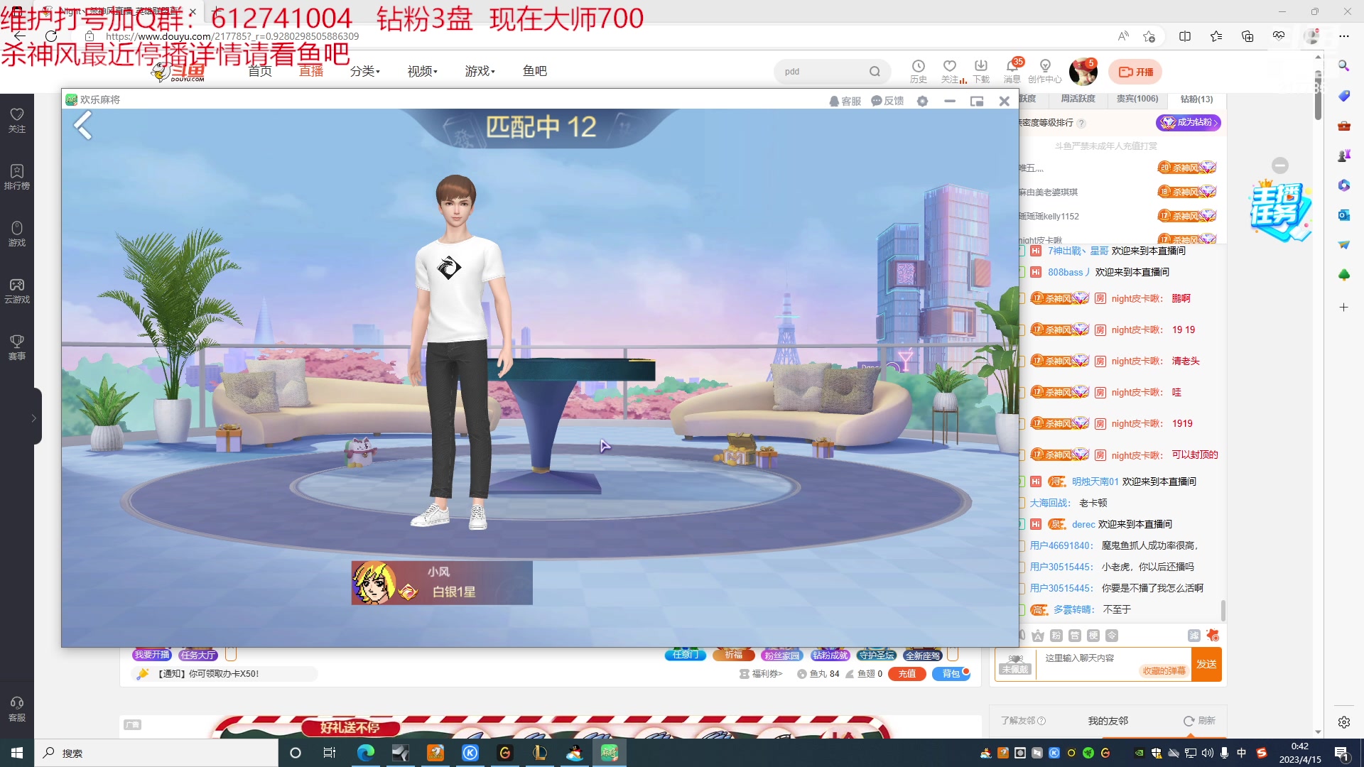Open the 游戏 dropdown in the navbar
The width and height of the screenshot is (1364, 767).
pos(480,71)
